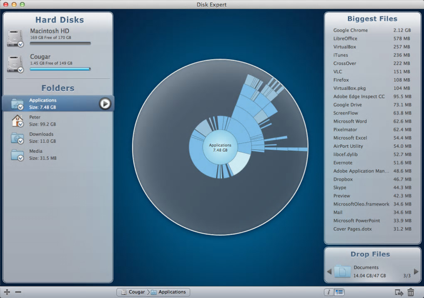The height and width of the screenshot is (298, 424).
Task: Click the Cougar disk icon
Action: pos(15,64)
